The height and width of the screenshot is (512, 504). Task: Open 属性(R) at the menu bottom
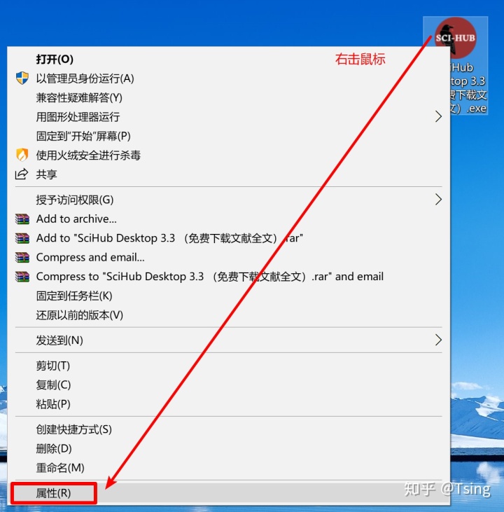click(x=228, y=492)
